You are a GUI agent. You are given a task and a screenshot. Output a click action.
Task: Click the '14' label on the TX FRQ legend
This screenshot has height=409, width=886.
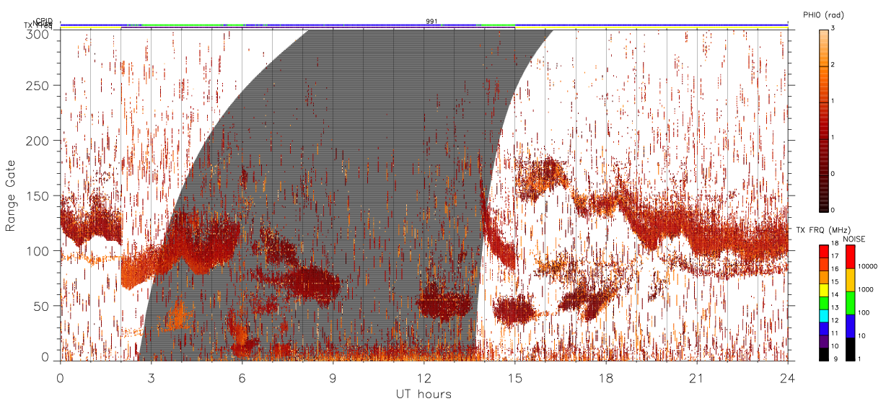(835, 294)
